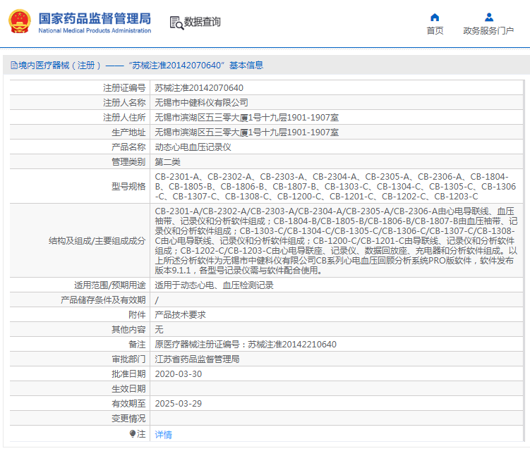Click the 生效日期 row label
Viewport: 530px width, 451px height.
(128, 389)
